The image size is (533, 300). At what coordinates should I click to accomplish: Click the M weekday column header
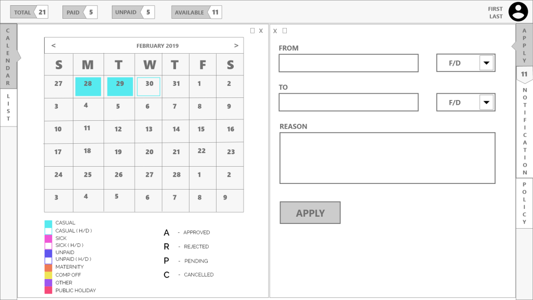coord(87,64)
